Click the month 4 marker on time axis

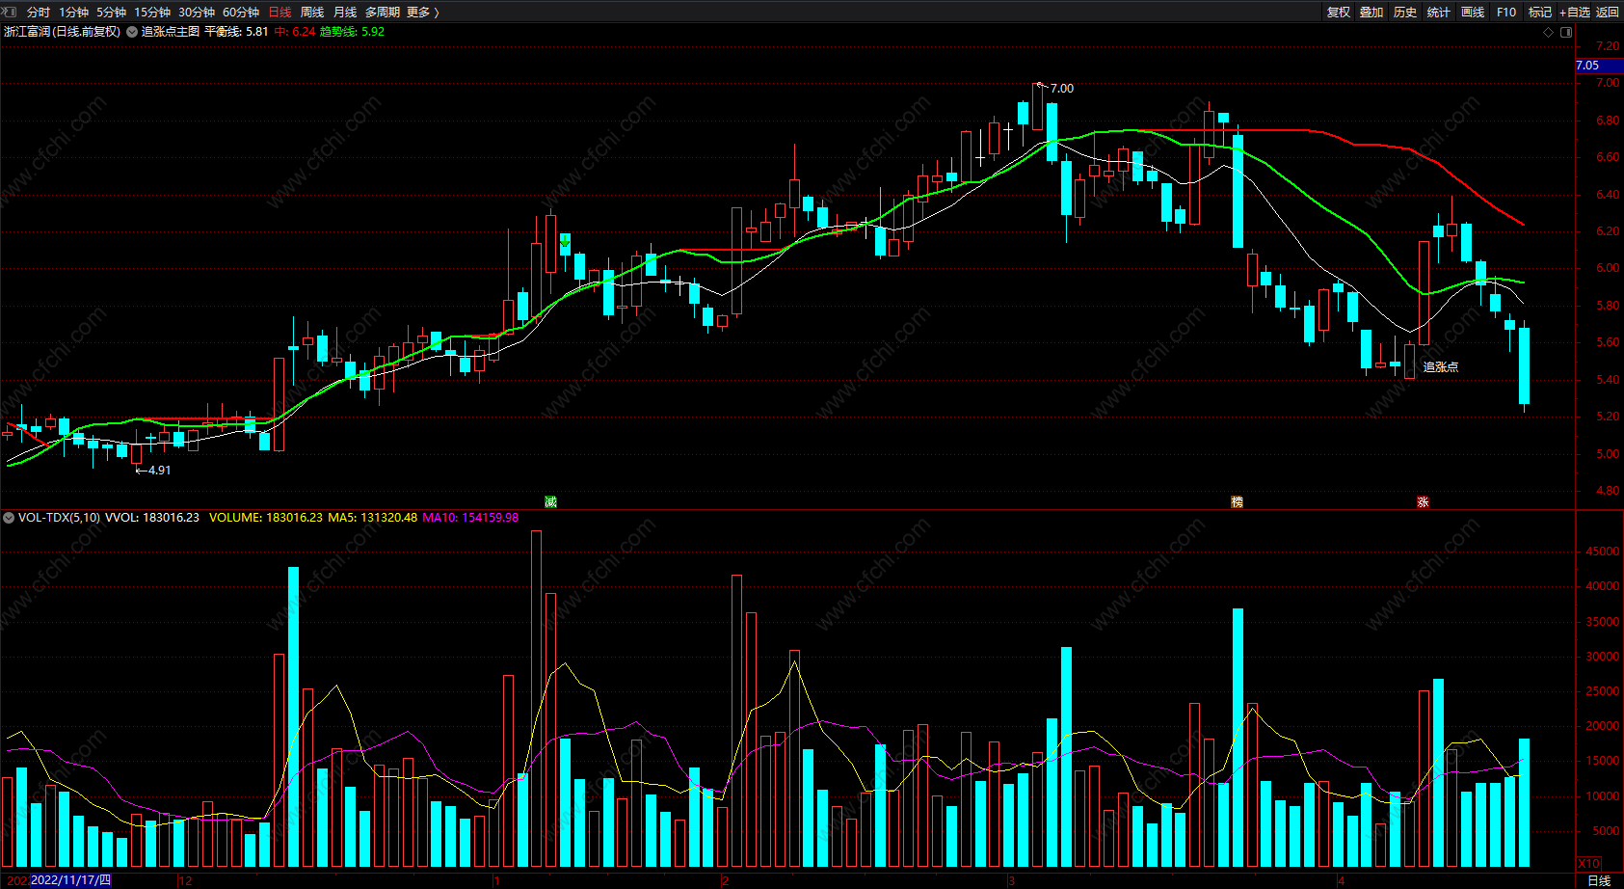(1341, 880)
